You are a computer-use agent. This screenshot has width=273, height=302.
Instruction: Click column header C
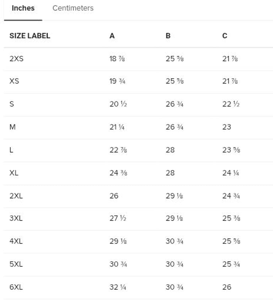click(x=225, y=36)
